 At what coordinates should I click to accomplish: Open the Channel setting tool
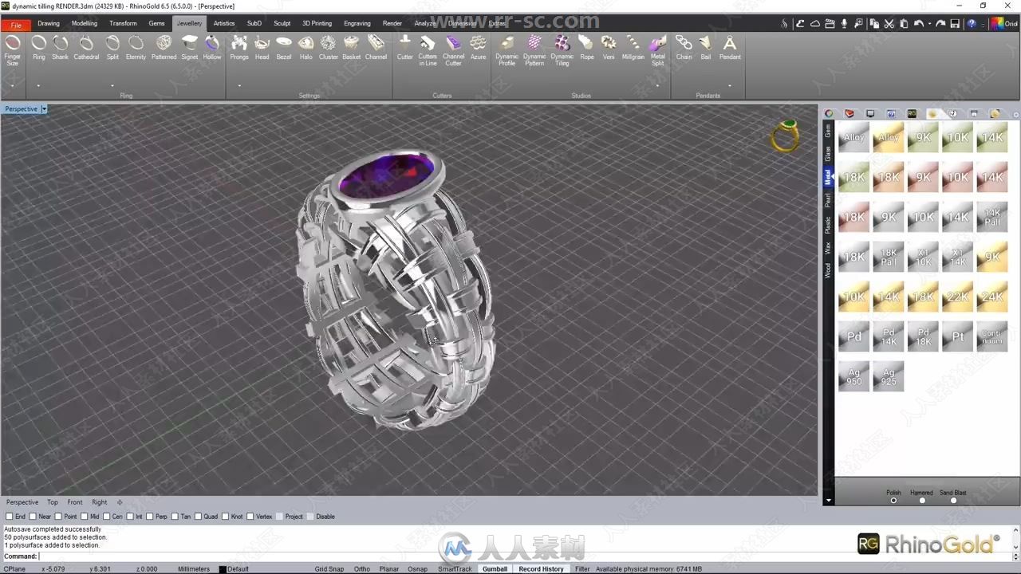pyautogui.click(x=376, y=48)
